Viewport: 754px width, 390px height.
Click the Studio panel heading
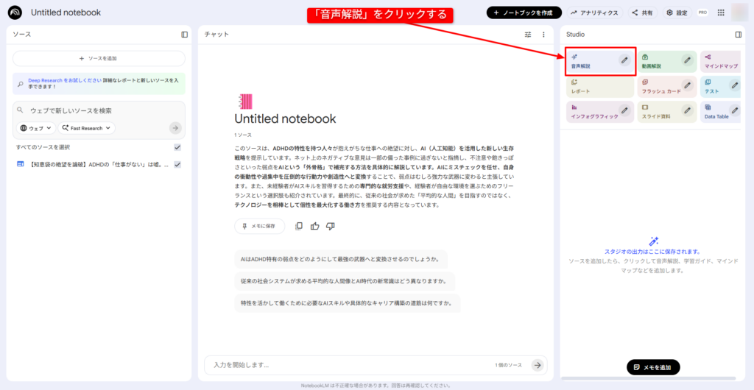pos(575,35)
